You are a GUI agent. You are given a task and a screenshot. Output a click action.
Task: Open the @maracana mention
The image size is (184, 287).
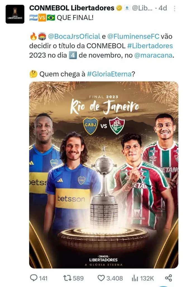pos(153,55)
